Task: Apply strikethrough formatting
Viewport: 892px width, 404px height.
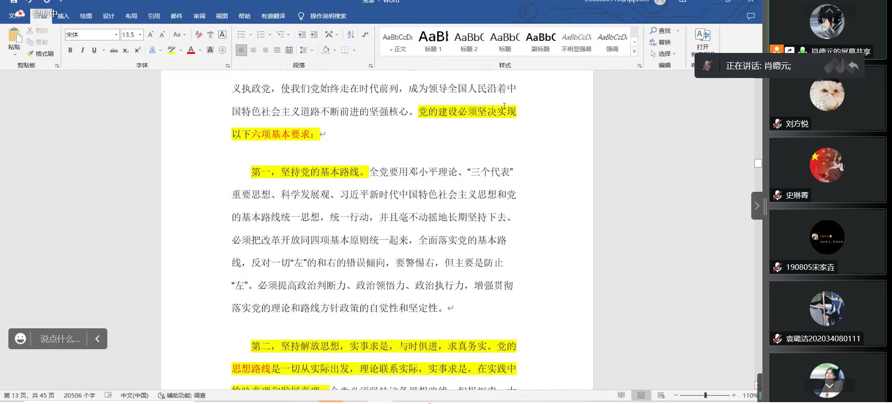Action: (114, 50)
